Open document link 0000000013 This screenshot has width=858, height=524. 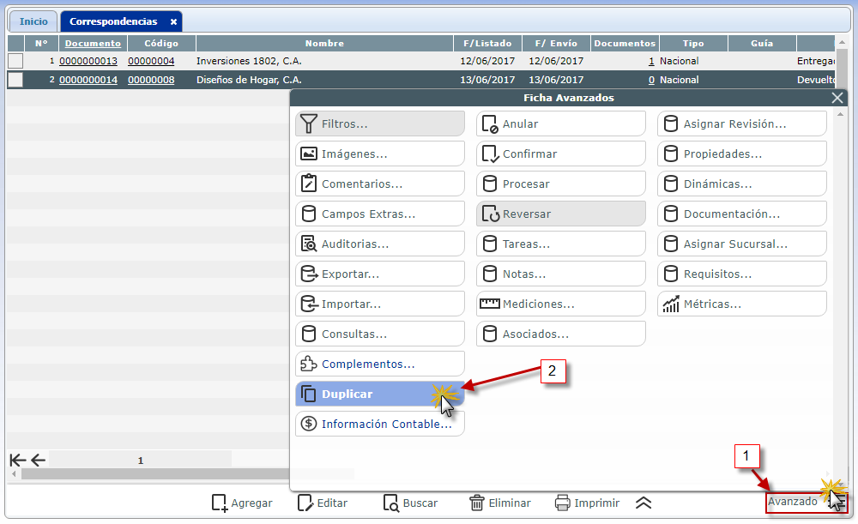point(88,61)
